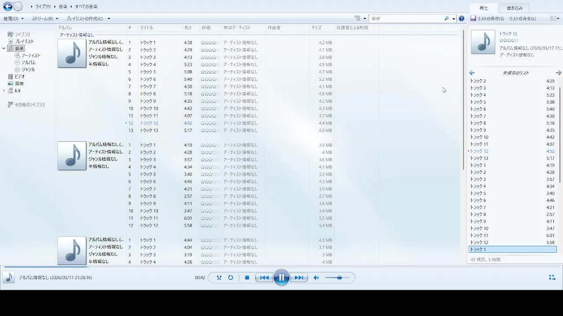Select highlighted トラック 1 at the list bottom
Screen dimensions: 563x316
(512, 249)
